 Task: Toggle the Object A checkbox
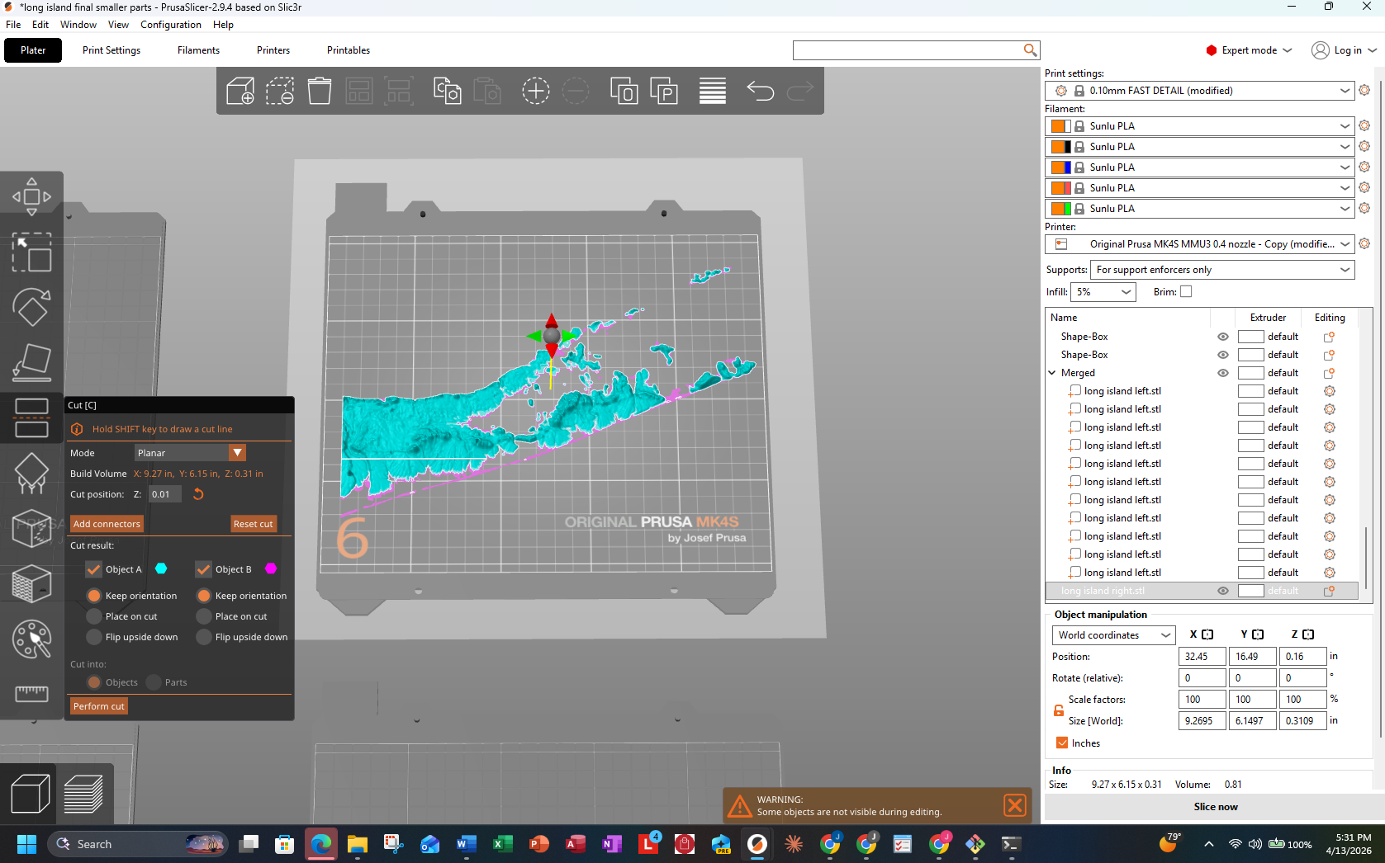pos(94,569)
